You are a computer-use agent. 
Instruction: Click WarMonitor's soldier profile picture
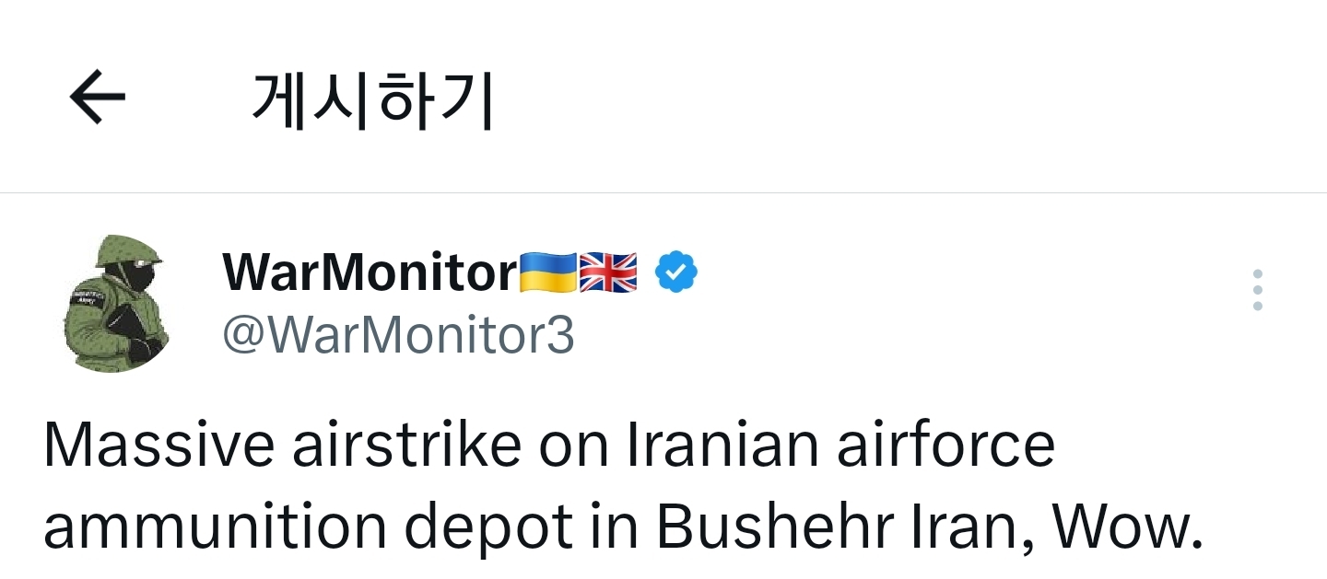(117, 302)
